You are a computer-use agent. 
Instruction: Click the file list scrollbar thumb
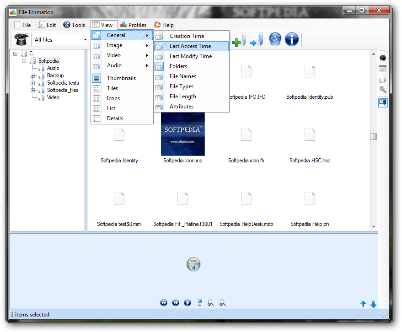click(374, 136)
